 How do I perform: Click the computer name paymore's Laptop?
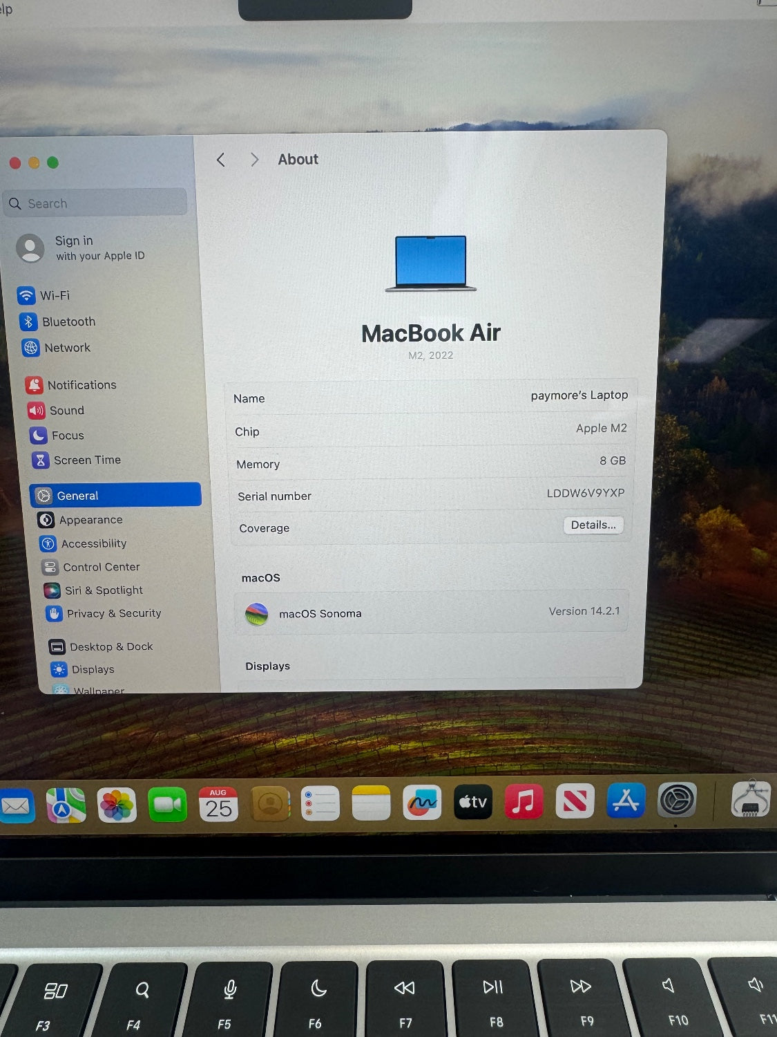pos(579,395)
